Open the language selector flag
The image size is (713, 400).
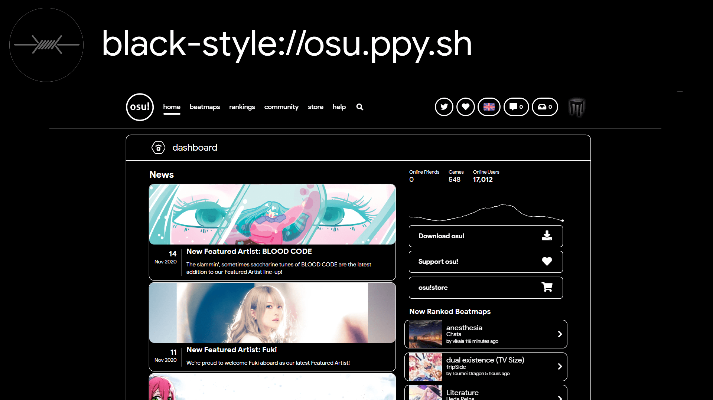[x=489, y=107]
